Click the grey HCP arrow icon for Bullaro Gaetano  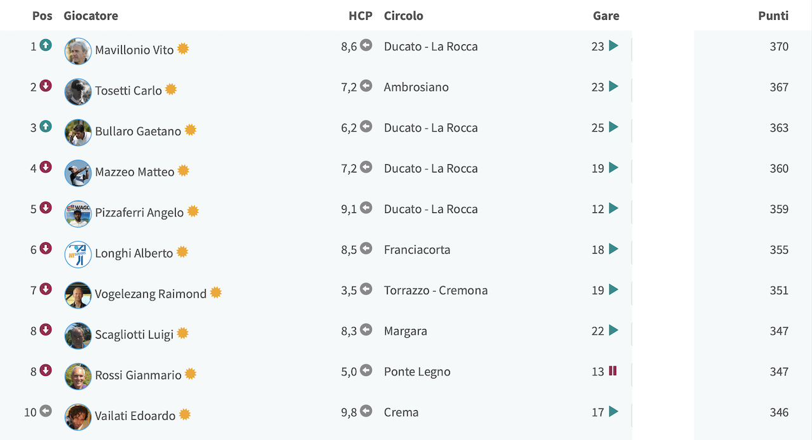click(366, 126)
